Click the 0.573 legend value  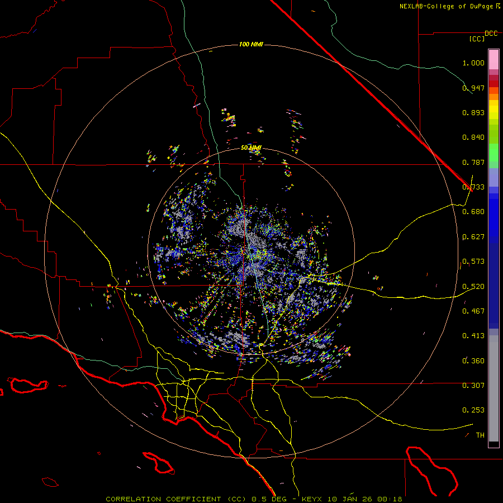pos(473,262)
